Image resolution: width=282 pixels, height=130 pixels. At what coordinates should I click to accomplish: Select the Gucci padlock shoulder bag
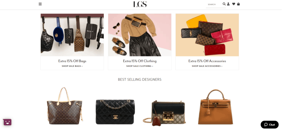pos(164,113)
